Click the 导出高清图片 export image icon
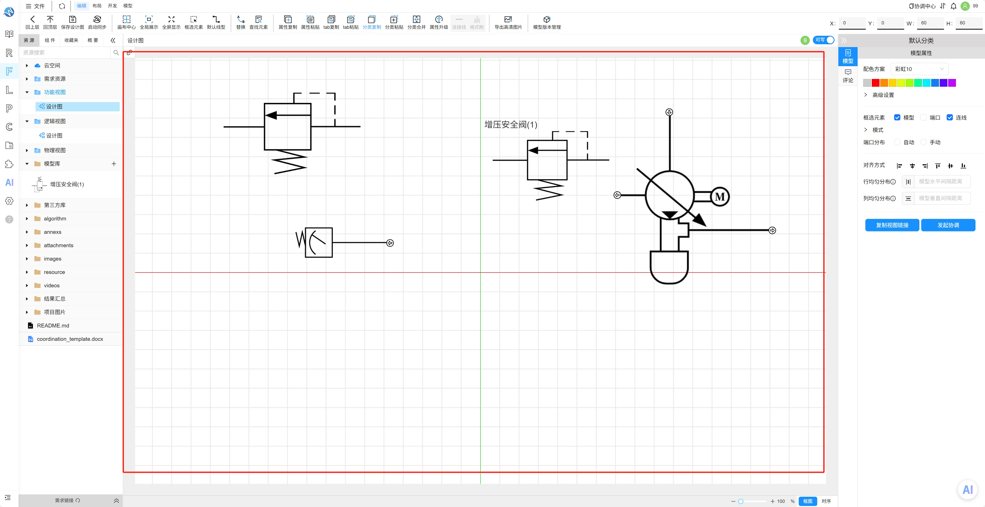The height and width of the screenshot is (507, 985). (508, 19)
